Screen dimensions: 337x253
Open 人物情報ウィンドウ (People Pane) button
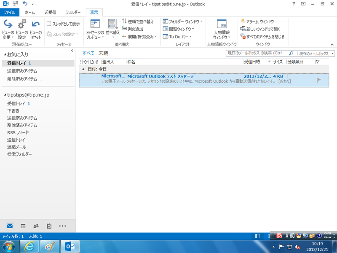[222, 29]
